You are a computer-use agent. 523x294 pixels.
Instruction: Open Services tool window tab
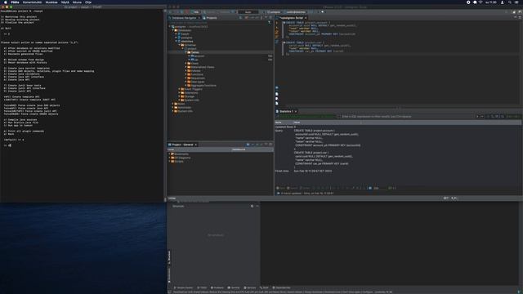pyautogui.click(x=249, y=287)
